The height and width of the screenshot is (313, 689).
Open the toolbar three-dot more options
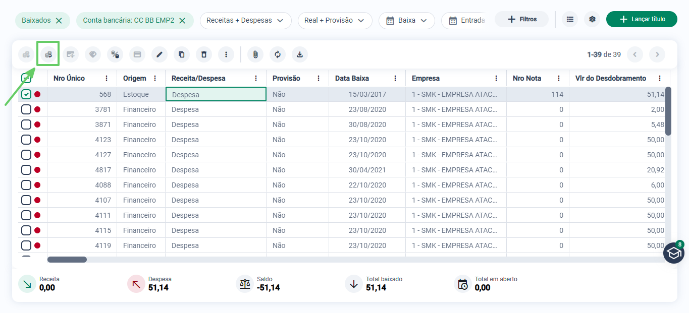click(x=226, y=54)
